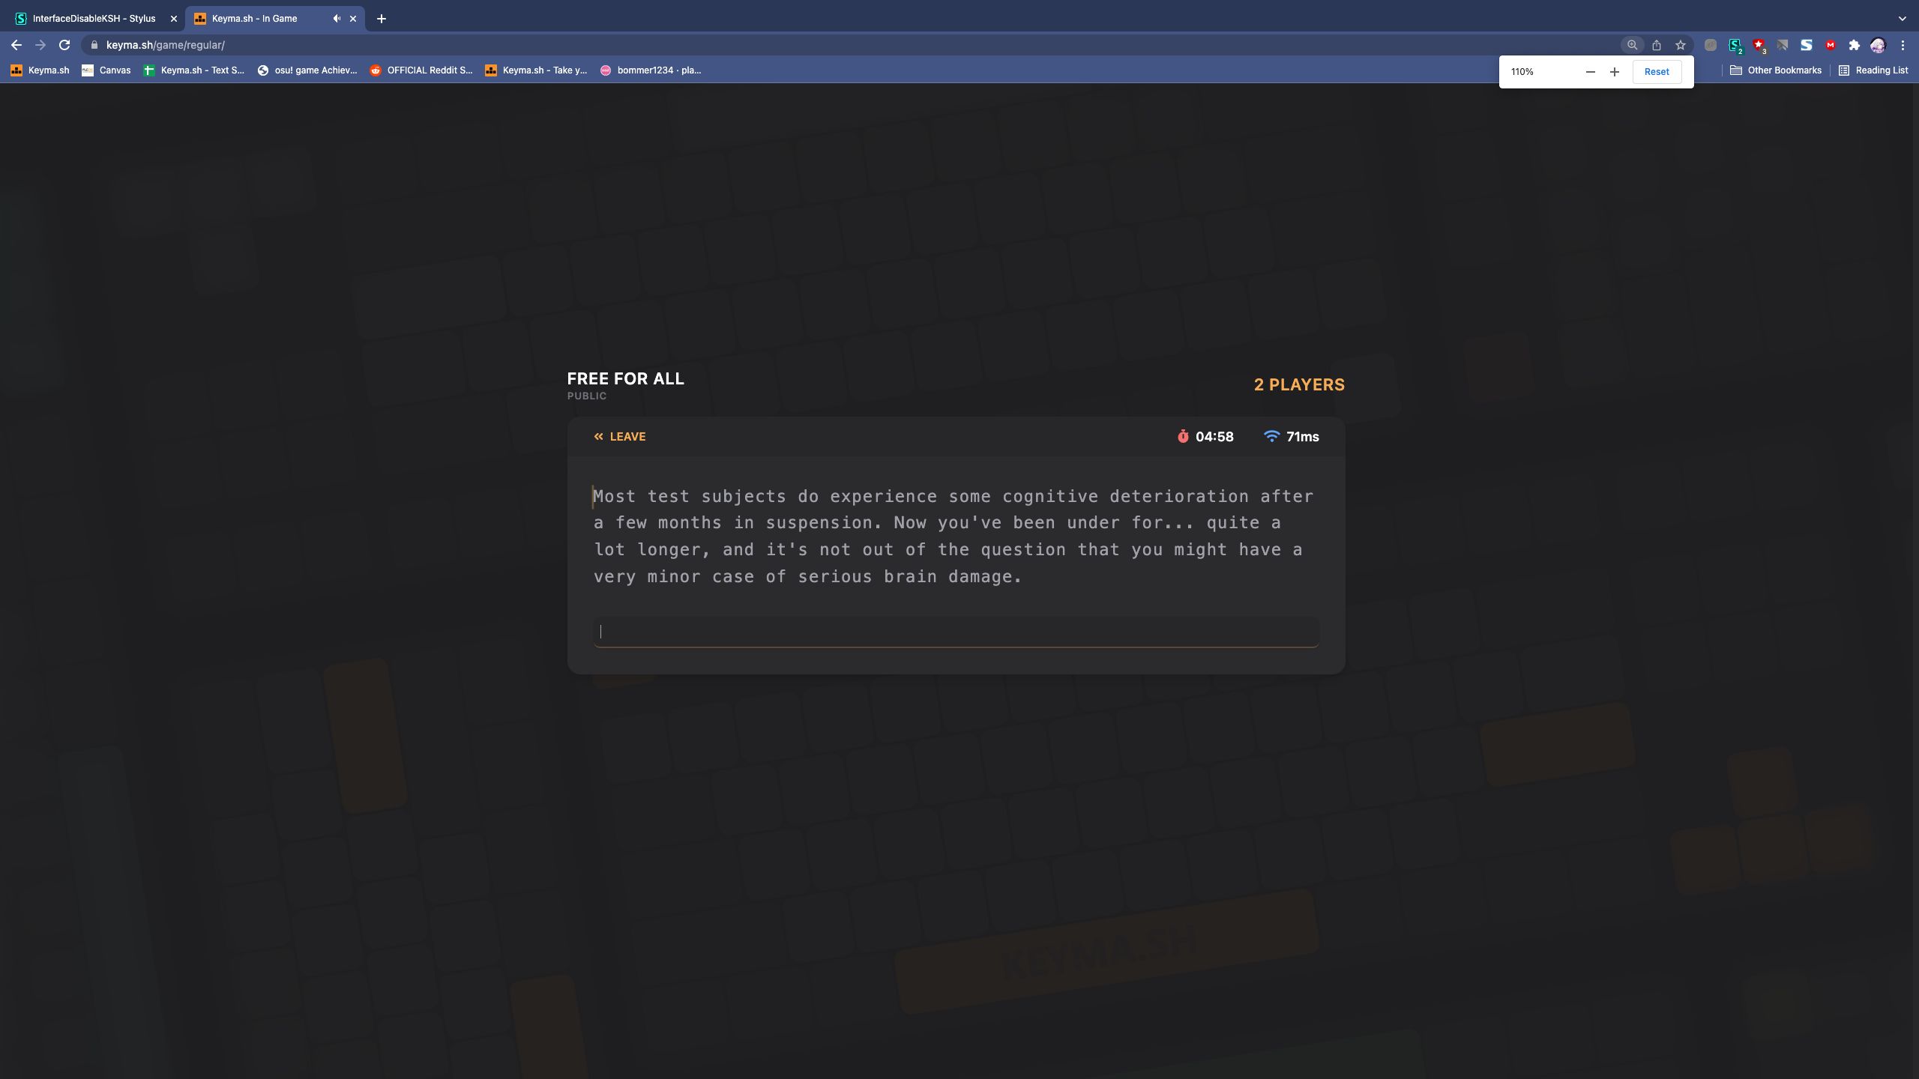The width and height of the screenshot is (1919, 1079).
Task: Open the OFFICIAL Reddit S... bookmark
Action: 421,70
